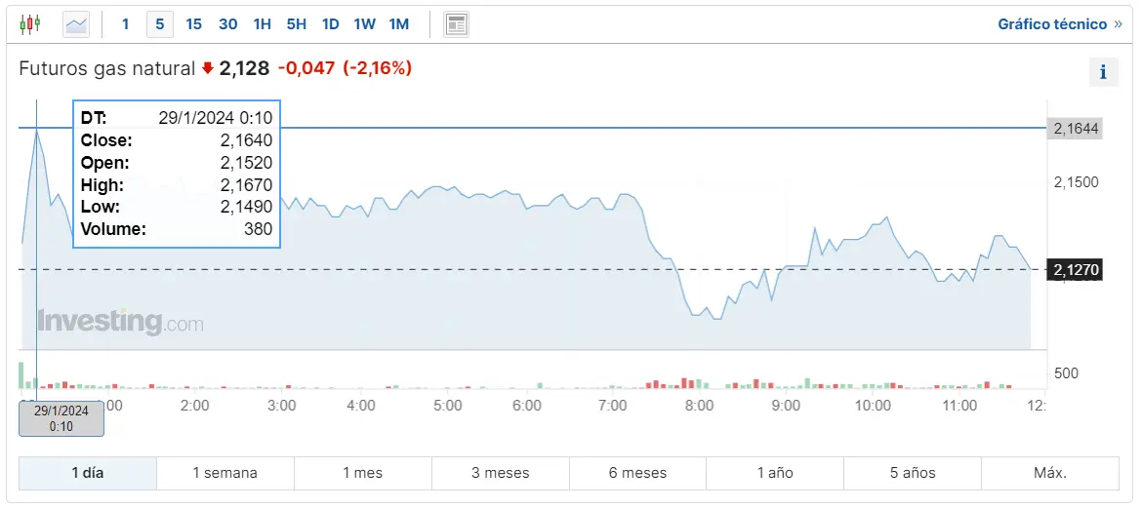
Task: Switch interval to 1D
Action: tap(330, 23)
